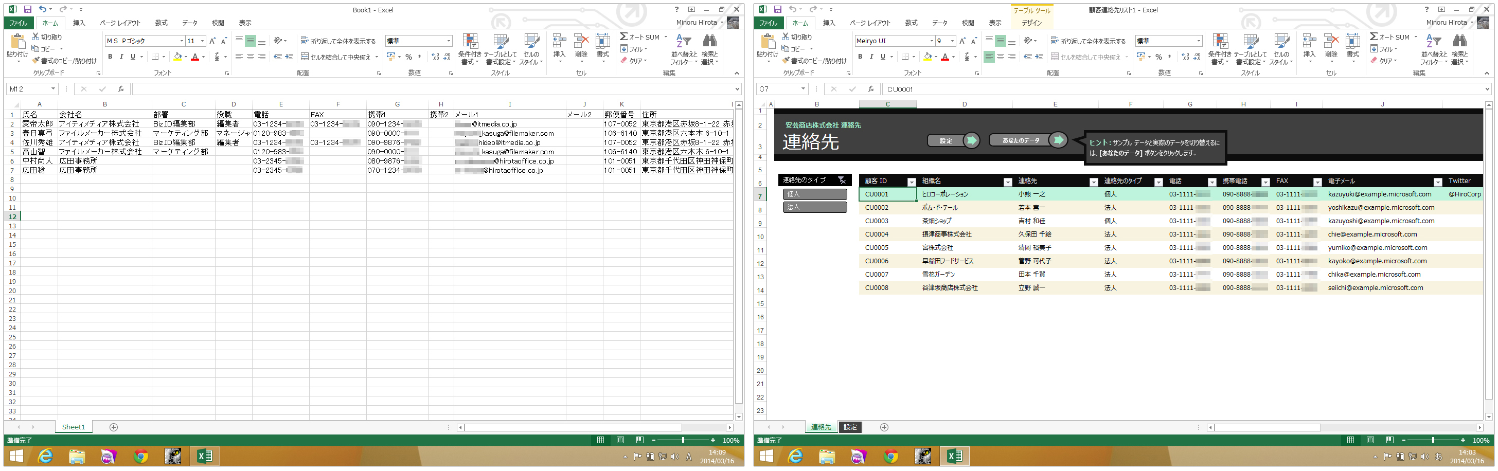Click Format as Table in 顧客連絡先リスト1 ribbon

tap(1251, 48)
